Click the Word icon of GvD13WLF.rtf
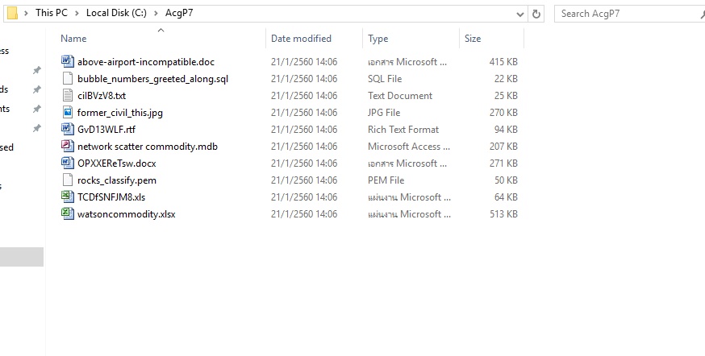This screenshot has height=356, width=705. 68,129
